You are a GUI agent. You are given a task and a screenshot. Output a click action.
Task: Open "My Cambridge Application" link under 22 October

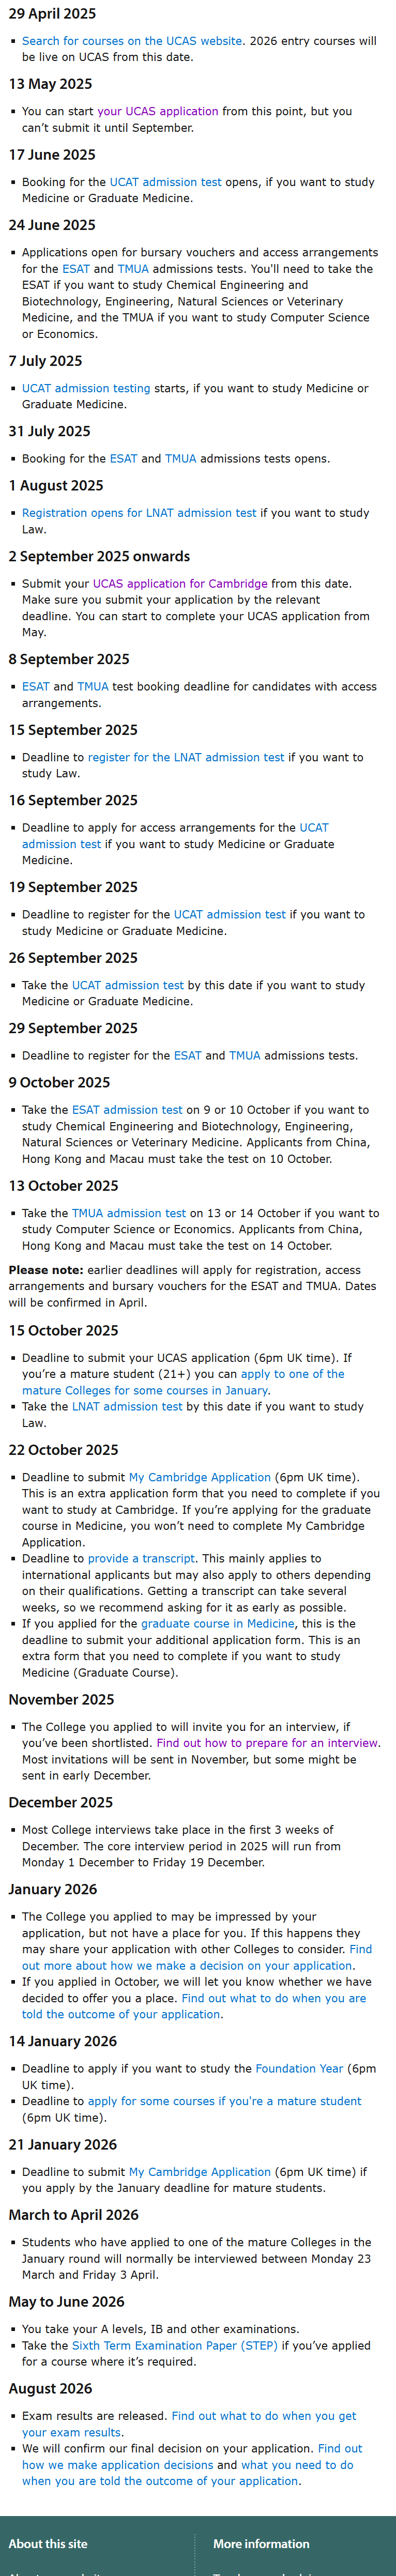[x=199, y=1477]
